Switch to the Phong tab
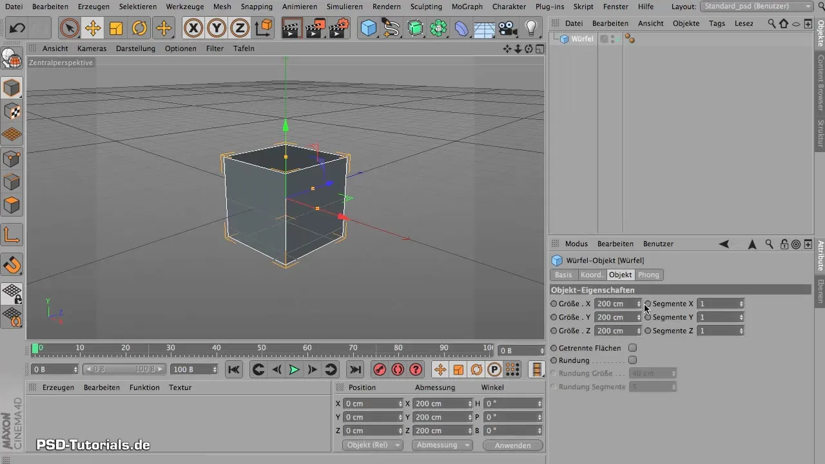 pyautogui.click(x=648, y=275)
